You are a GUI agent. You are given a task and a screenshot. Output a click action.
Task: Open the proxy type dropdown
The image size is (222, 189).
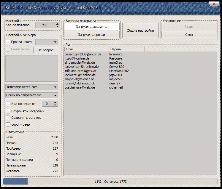47,42
